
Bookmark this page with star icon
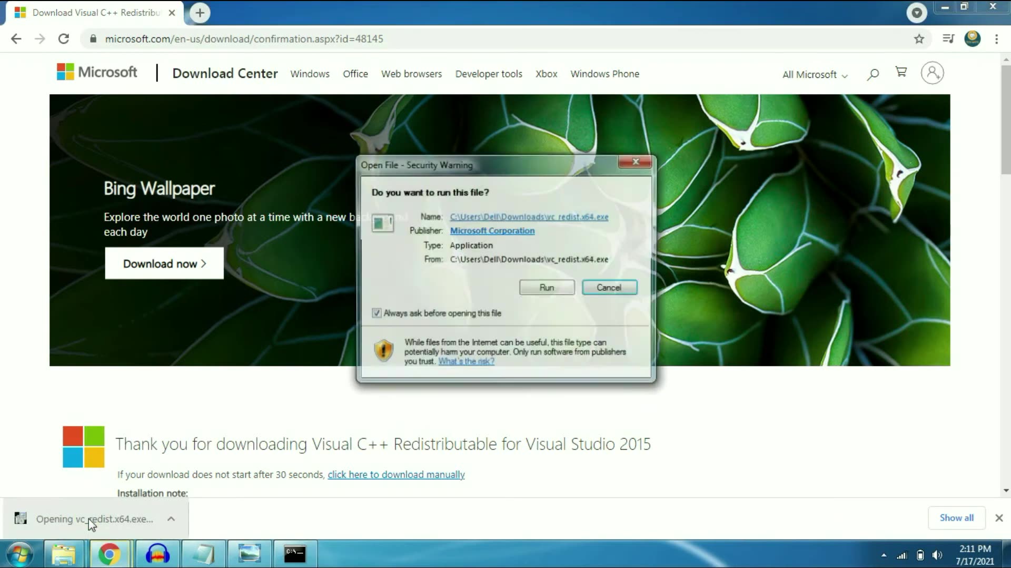point(919,39)
